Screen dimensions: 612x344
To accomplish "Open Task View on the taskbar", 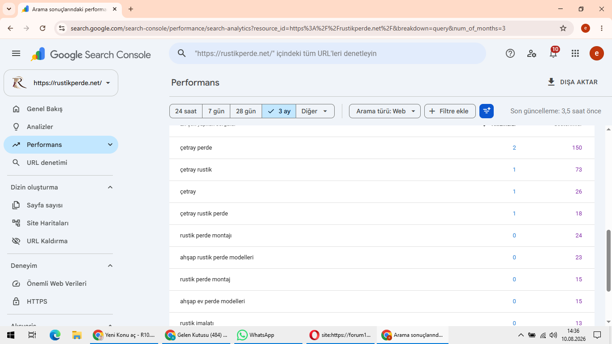I will 32,335.
